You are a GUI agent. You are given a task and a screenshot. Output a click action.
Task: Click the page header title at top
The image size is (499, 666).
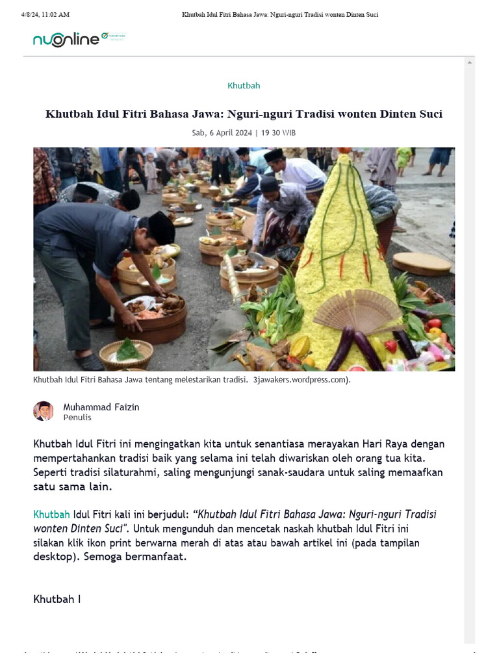[x=279, y=14]
